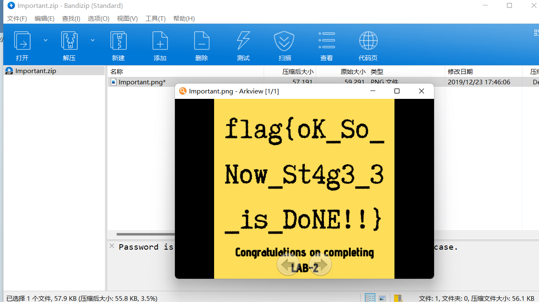Click the selection status text at bottom left
The image size is (539, 302).
pos(82,298)
